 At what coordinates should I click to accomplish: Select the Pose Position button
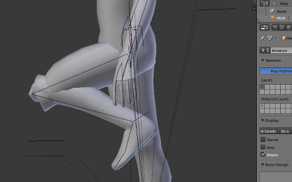(276, 71)
